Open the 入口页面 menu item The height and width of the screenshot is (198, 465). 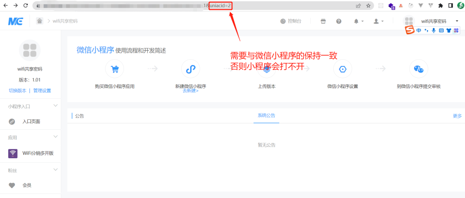(x=30, y=121)
